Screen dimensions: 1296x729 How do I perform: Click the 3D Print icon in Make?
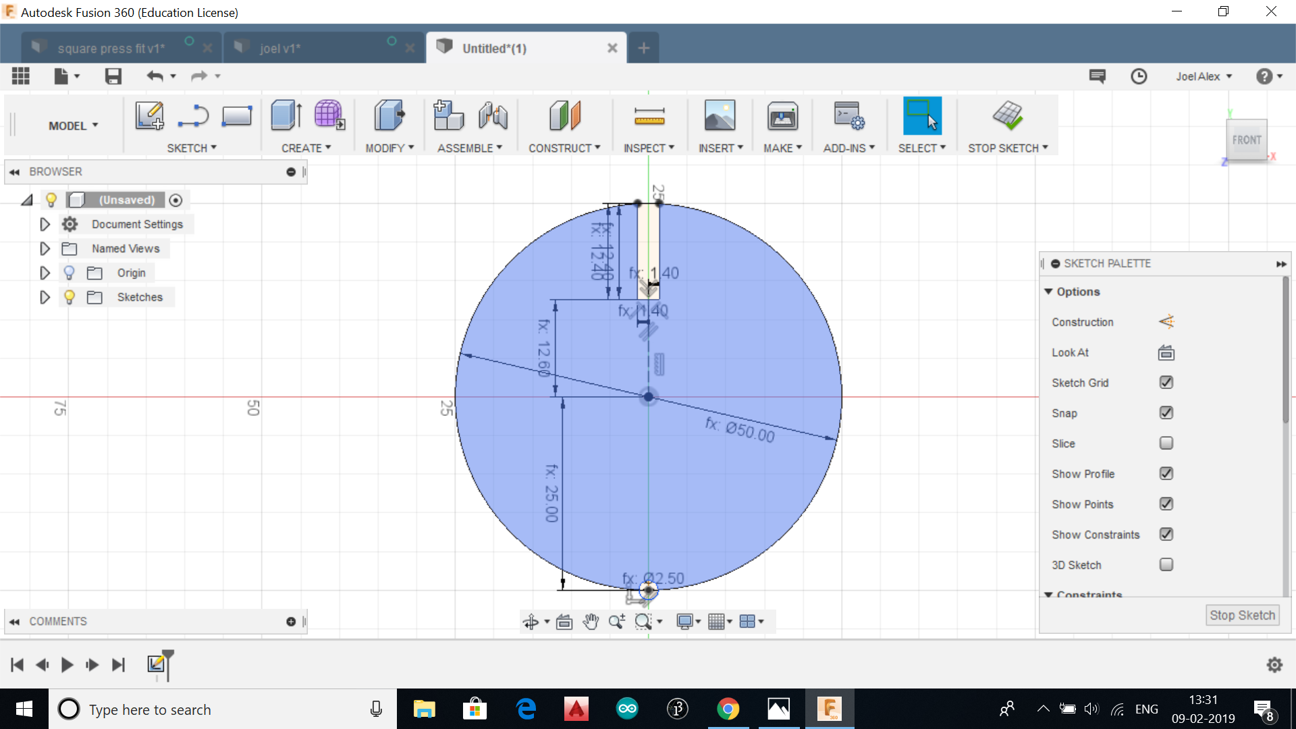[782, 116]
